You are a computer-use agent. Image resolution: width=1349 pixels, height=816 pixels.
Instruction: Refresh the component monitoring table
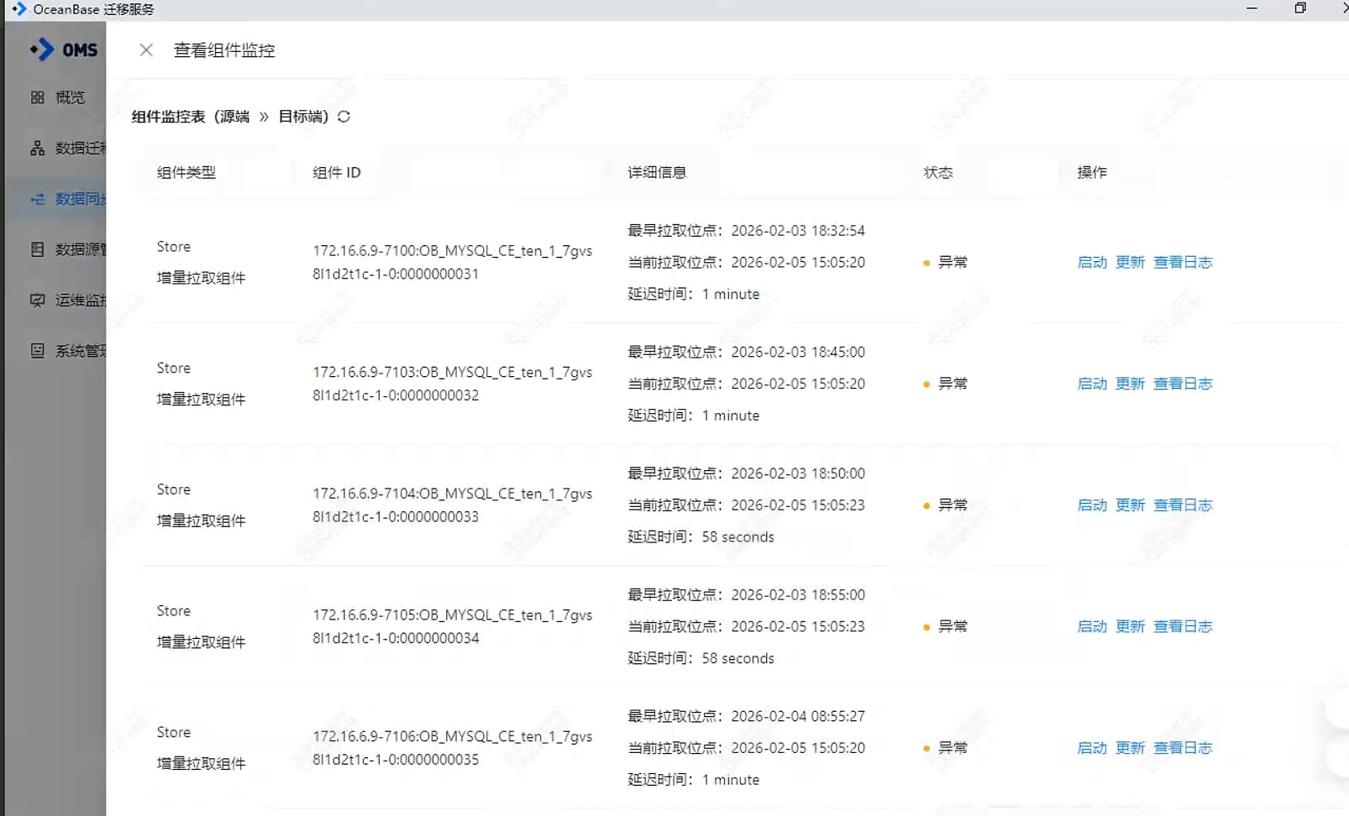click(x=344, y=117)
